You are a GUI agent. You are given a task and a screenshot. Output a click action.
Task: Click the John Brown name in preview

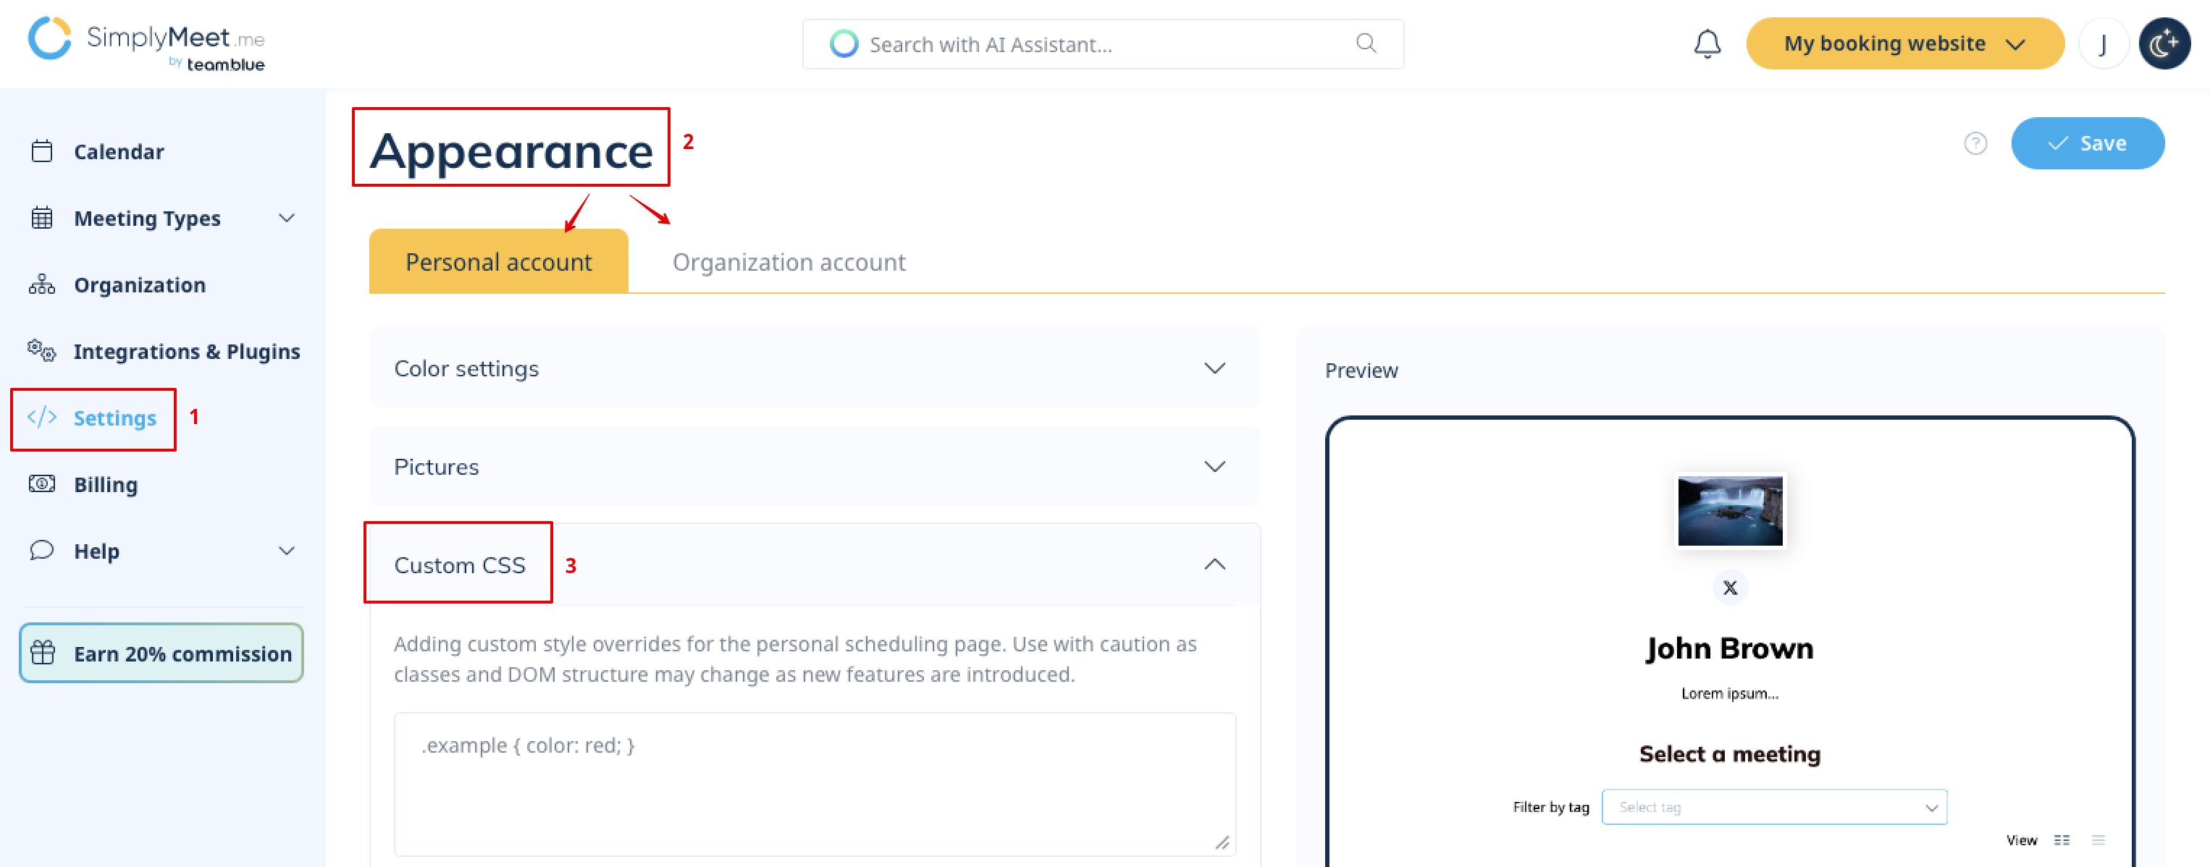[x=1730, y=648]
